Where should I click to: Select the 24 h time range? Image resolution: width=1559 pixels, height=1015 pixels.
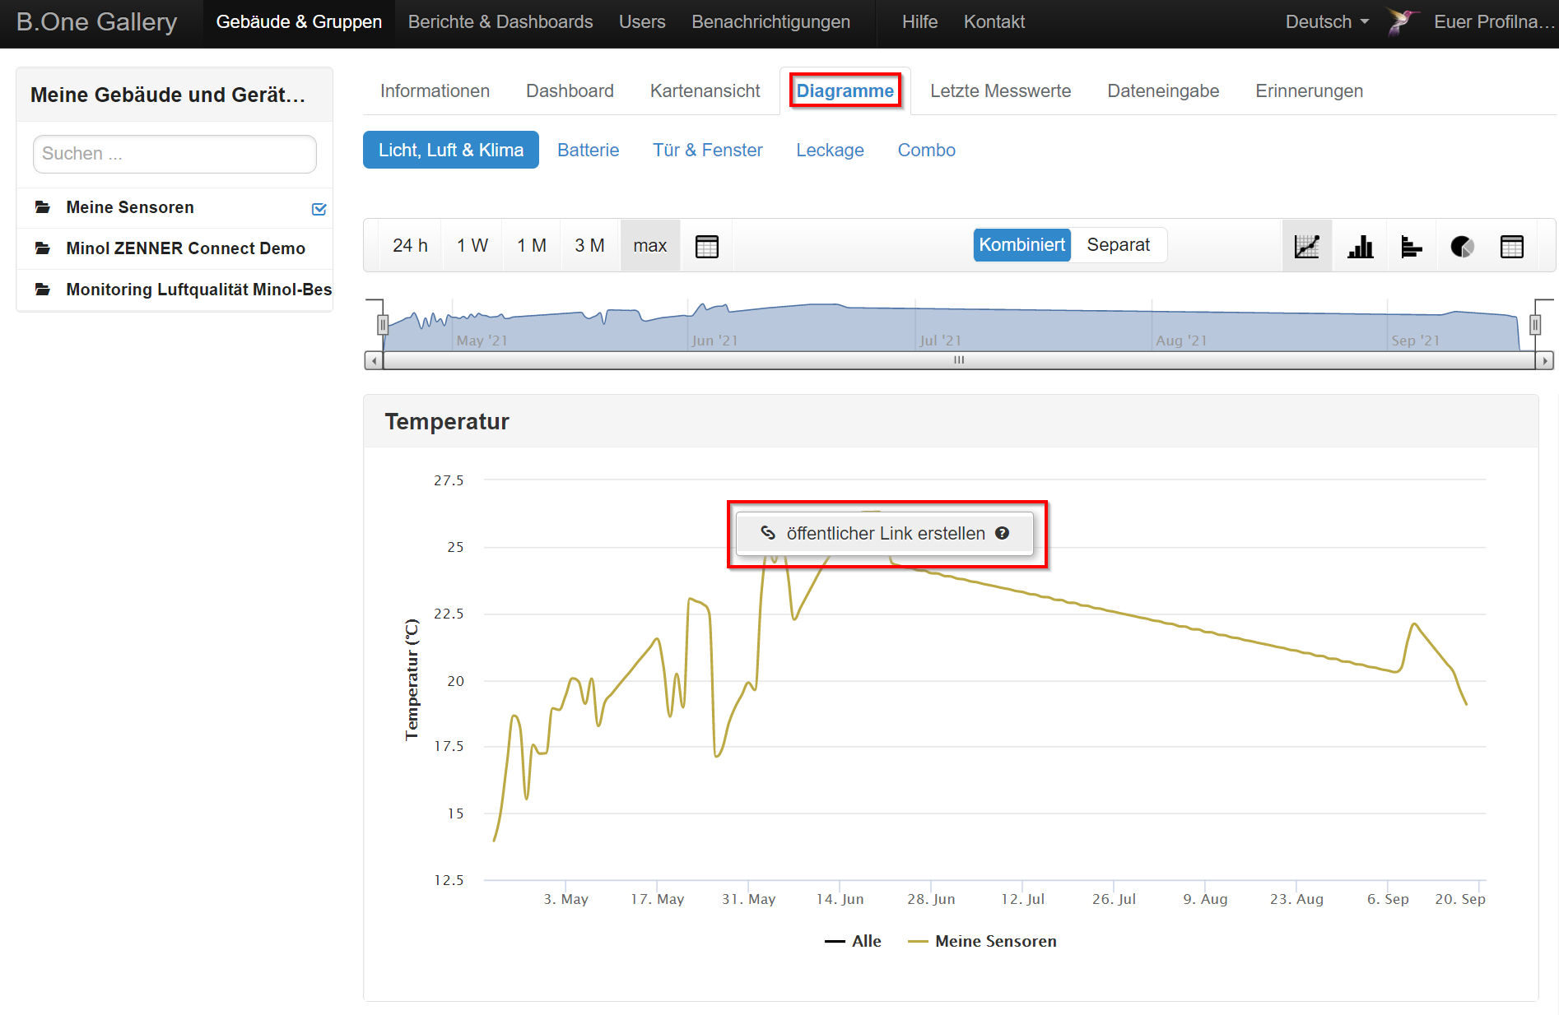(x=410, y=245)
